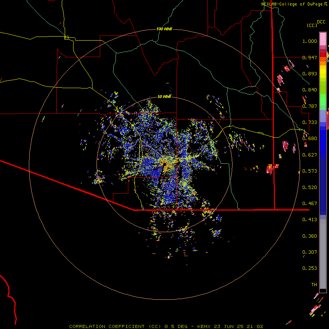
Task: Click the 1.000 value on the color scale
Action: tap(310, 41)
